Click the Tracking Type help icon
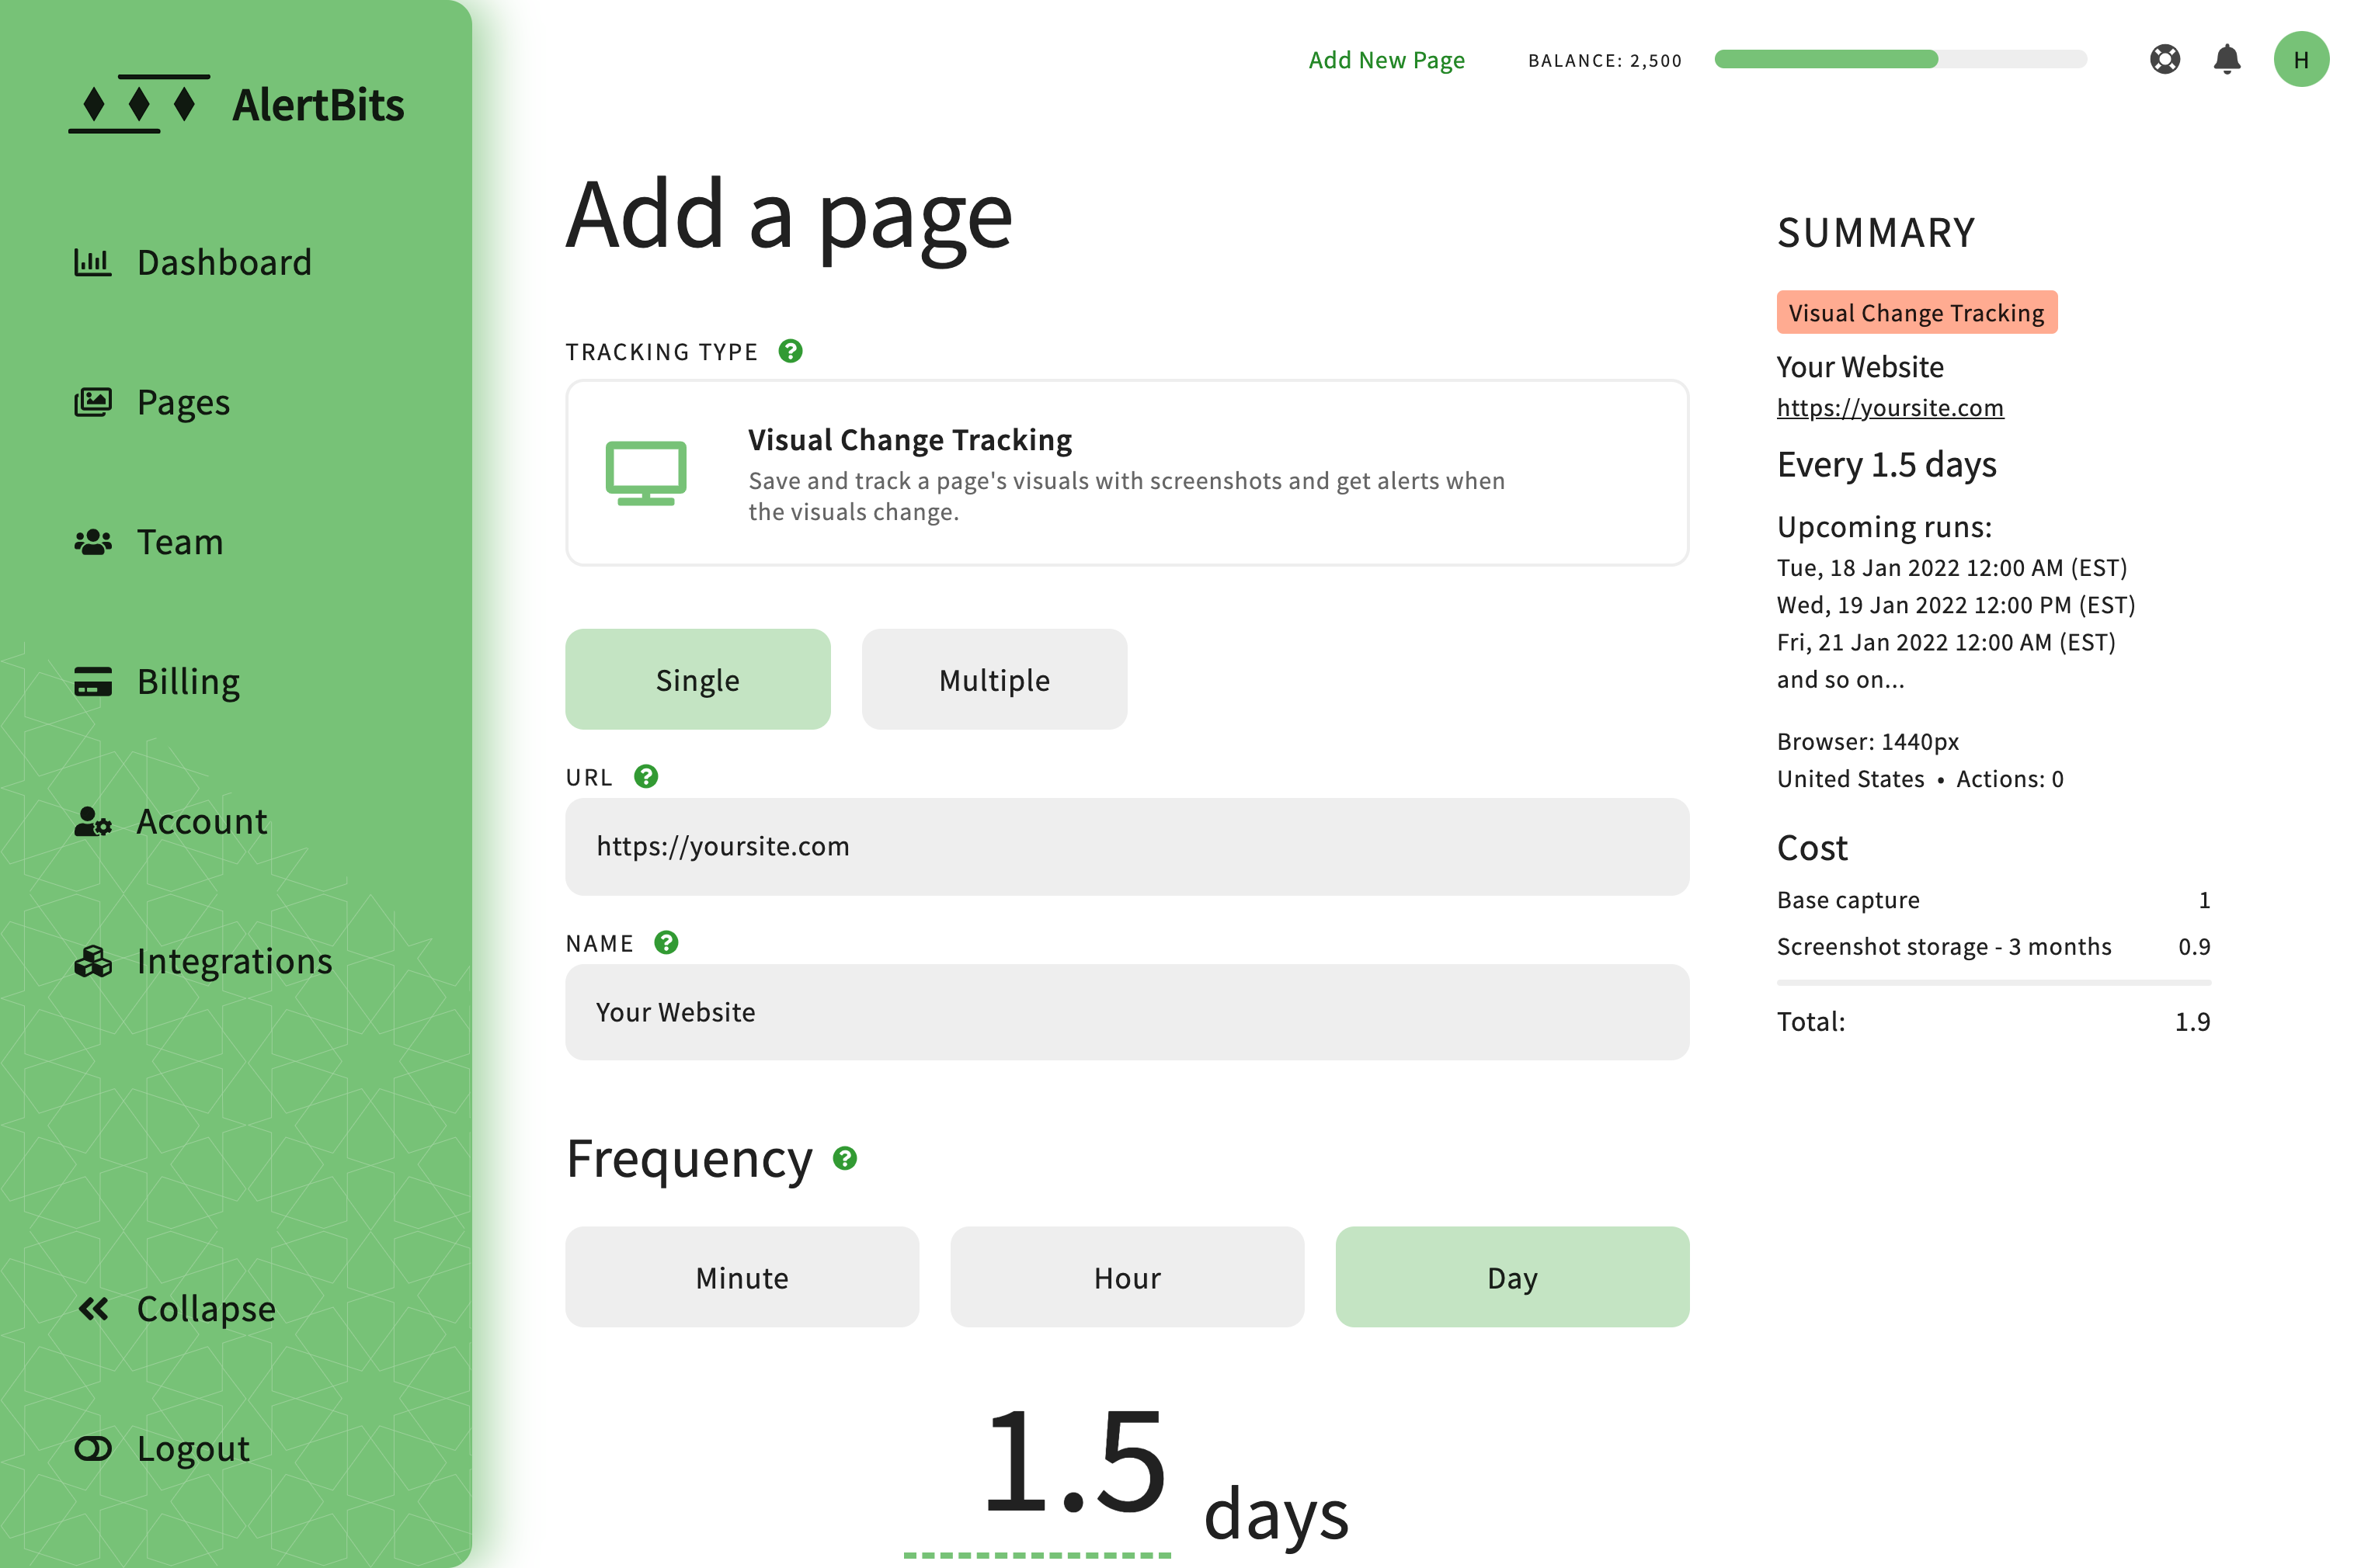This screenshot has width=2361, height=1568. (x=791, y=351)
